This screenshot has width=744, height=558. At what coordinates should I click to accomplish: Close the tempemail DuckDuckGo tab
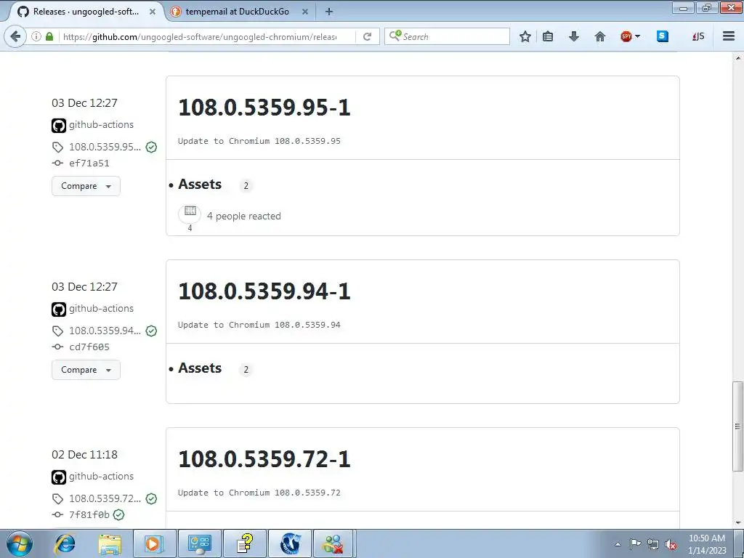point(305,12)
